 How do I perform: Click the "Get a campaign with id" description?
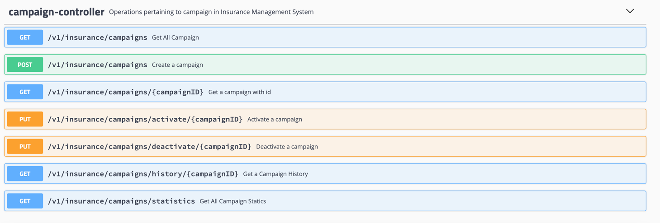coord(239,92)
